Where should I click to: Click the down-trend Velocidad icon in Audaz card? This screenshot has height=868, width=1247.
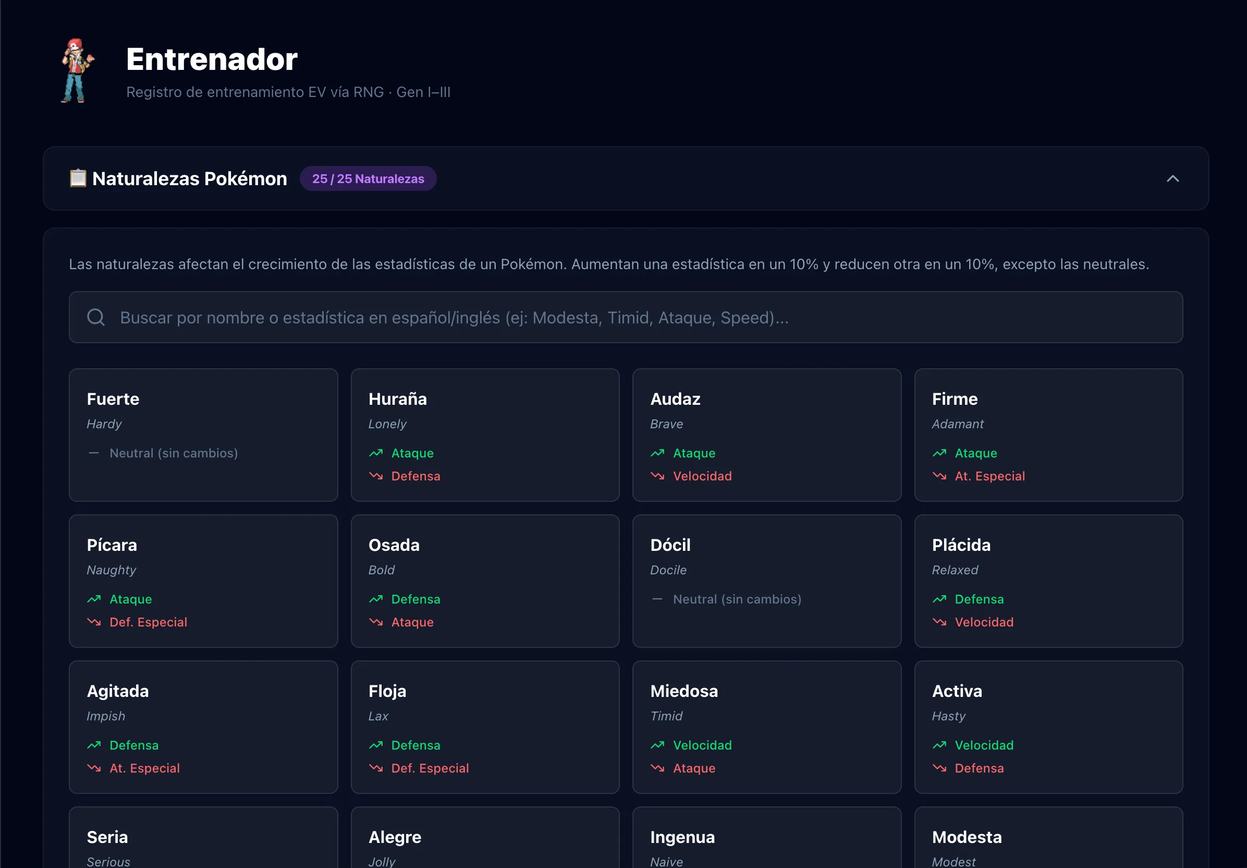657,476
